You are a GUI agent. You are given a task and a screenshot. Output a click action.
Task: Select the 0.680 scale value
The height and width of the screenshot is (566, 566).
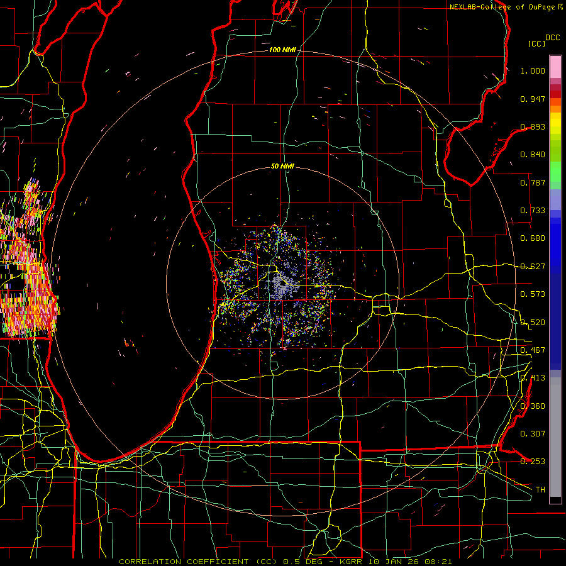point(533,238)
